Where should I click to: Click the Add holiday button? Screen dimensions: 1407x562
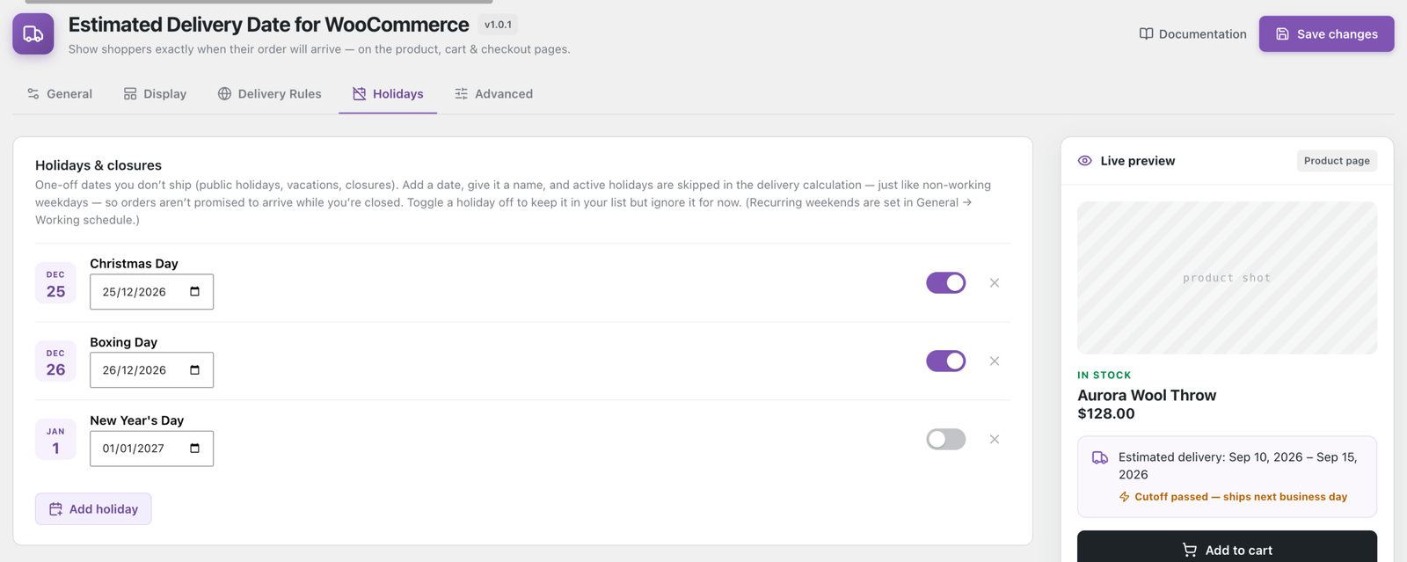pos(93,509)
